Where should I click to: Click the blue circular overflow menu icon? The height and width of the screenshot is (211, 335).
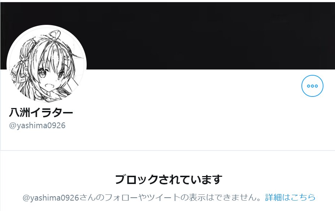pyautogui.click(x=312, y=86)
